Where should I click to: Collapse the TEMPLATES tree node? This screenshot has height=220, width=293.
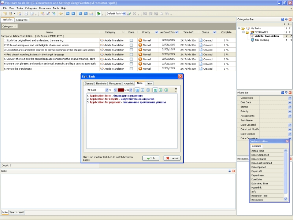[x=243, y=32]
